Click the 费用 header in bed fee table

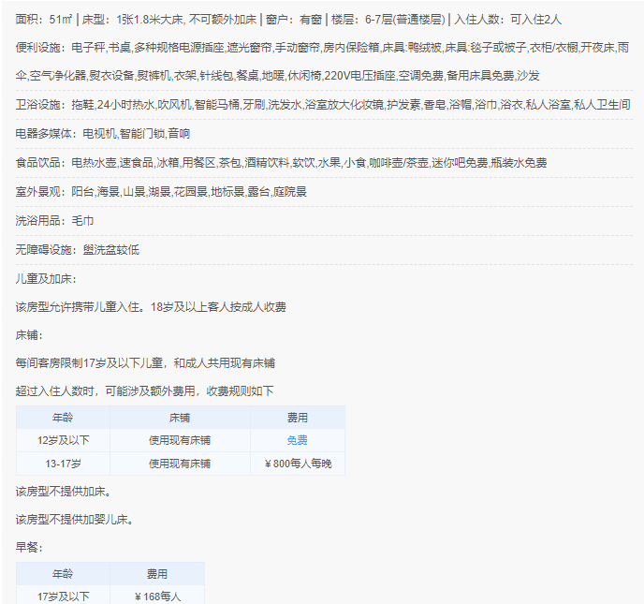coord(298,418)
